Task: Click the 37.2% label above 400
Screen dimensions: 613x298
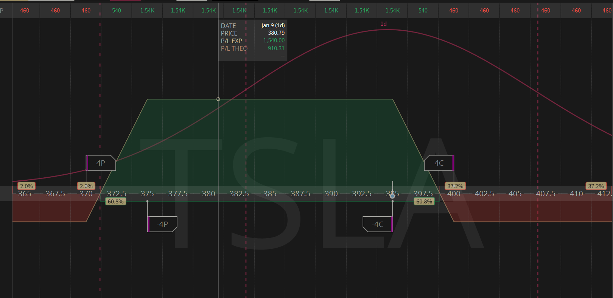Action: (455, 186)
